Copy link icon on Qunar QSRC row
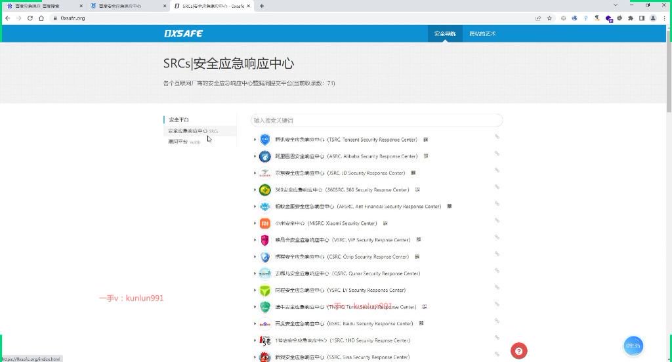Viewport: 672px width, 362px height. point(497,270)
